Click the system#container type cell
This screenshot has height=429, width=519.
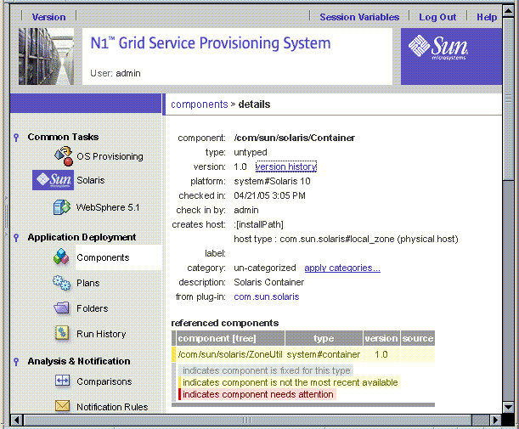324,354
